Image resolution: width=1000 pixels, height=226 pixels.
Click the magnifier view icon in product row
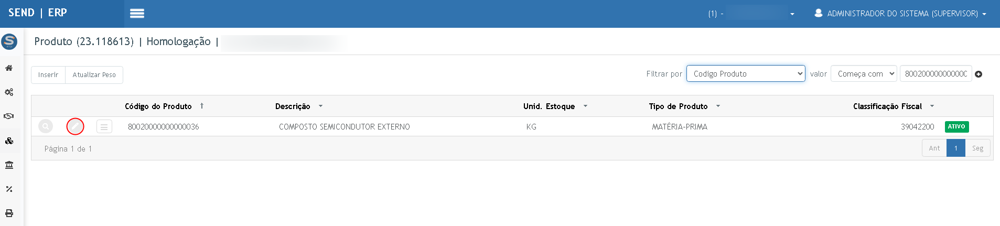coord(46,126)
